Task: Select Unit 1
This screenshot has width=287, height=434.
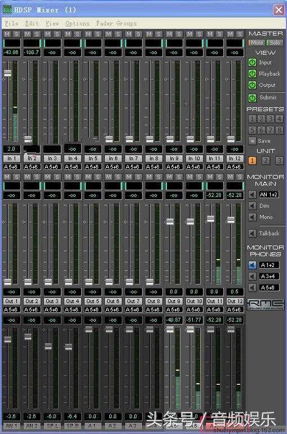Action: click(252, 161)
